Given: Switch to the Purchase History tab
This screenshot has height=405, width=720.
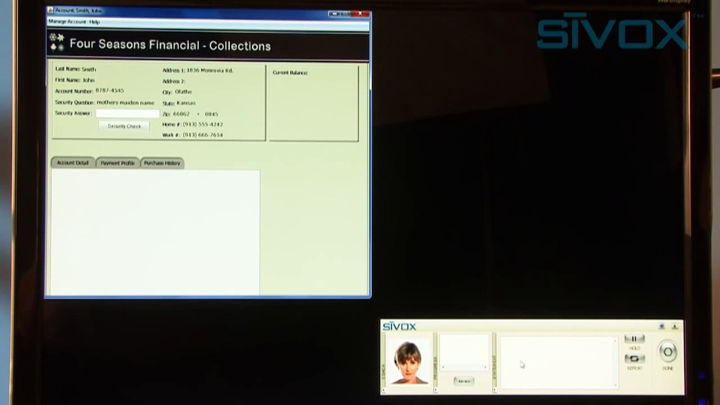Looking at the screenshot, I should point(162,163).
